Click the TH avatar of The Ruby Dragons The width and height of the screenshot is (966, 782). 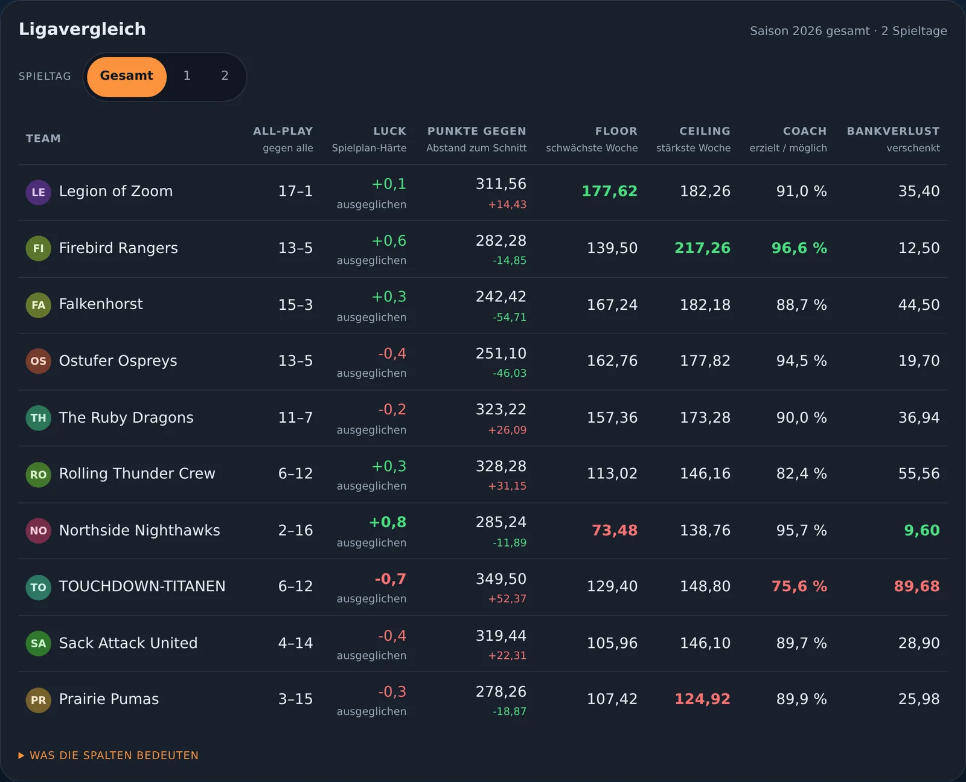coord(38,418)
